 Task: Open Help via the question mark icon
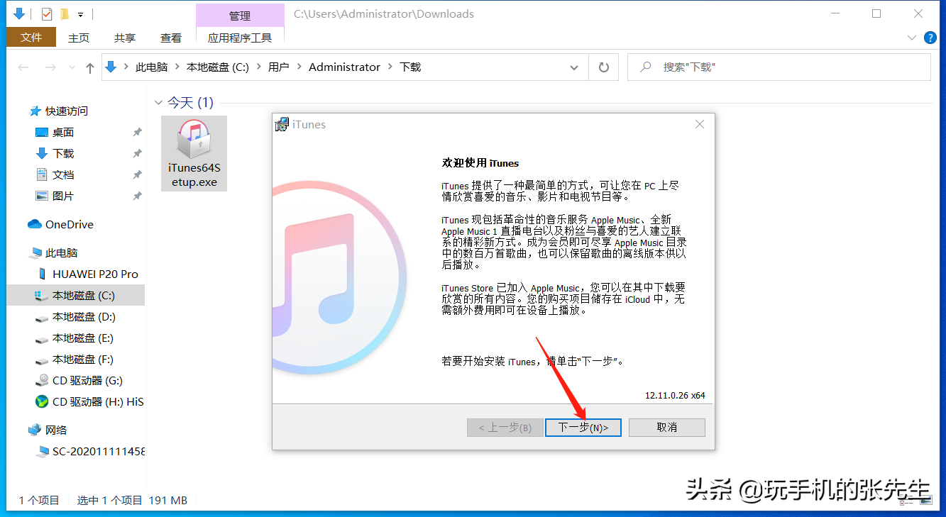point(930,38)
